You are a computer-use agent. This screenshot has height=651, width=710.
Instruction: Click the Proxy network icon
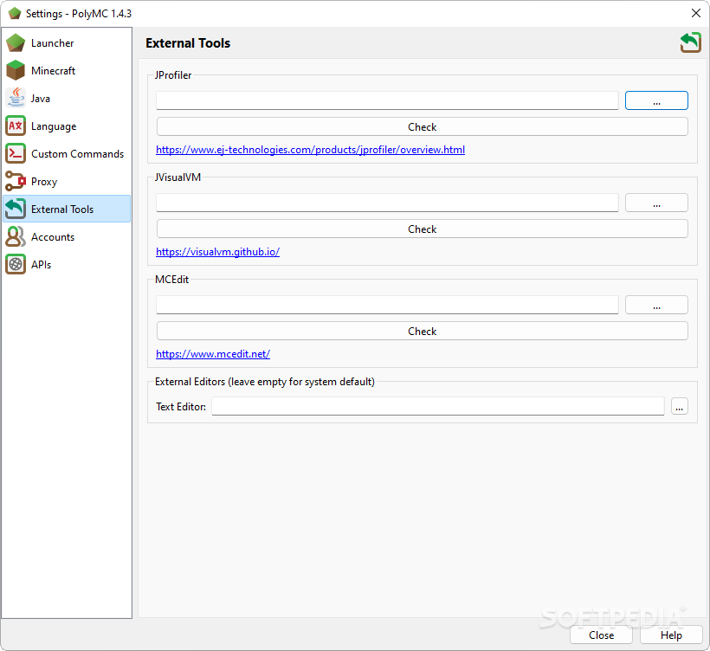pos(16,182)
